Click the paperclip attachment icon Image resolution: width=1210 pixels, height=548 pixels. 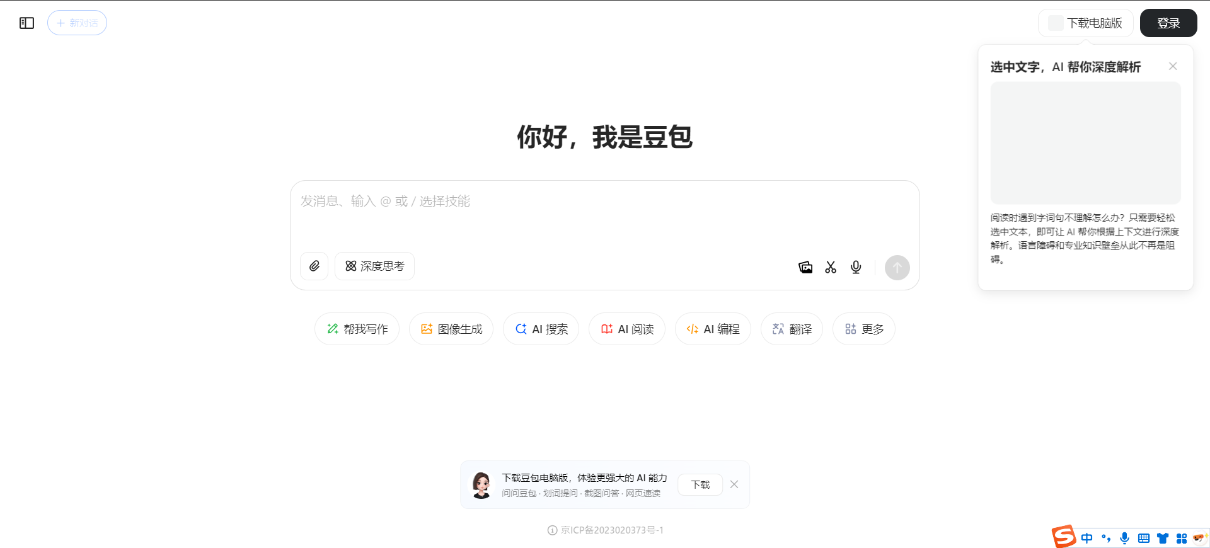coord(314,266)
